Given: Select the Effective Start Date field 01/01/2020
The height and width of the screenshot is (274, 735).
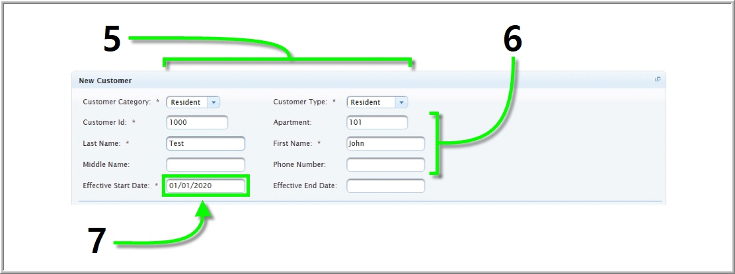Looking at the screenshot, I should coord(205,186).
